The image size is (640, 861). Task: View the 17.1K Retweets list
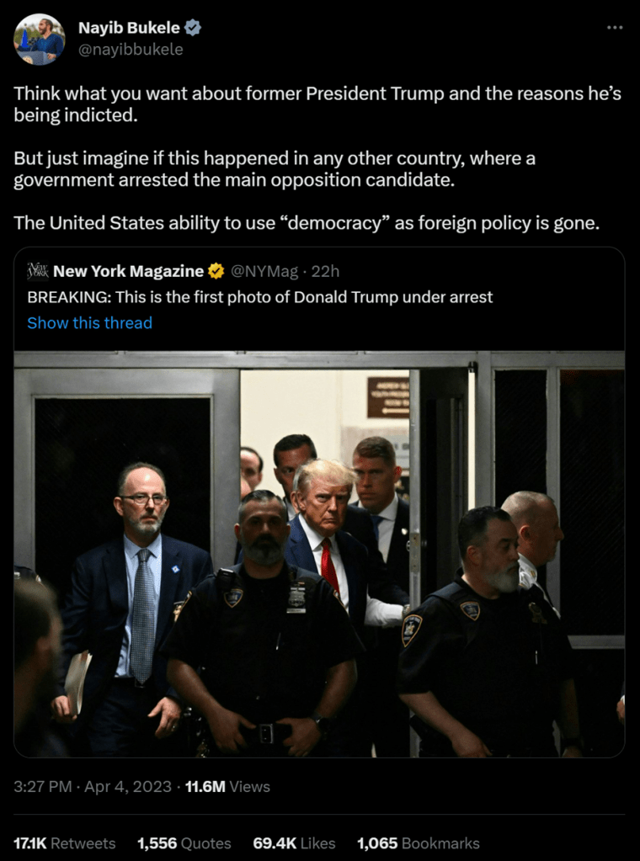click(64, 842)
